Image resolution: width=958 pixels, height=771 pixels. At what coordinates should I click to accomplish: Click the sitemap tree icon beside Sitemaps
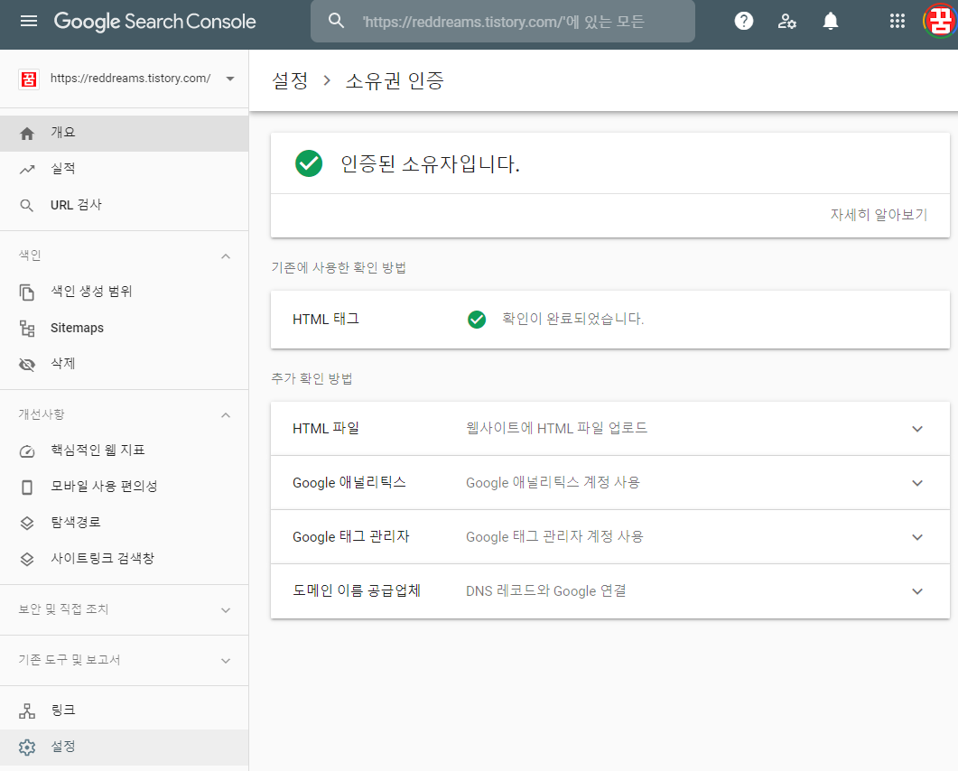pos(27,328)
